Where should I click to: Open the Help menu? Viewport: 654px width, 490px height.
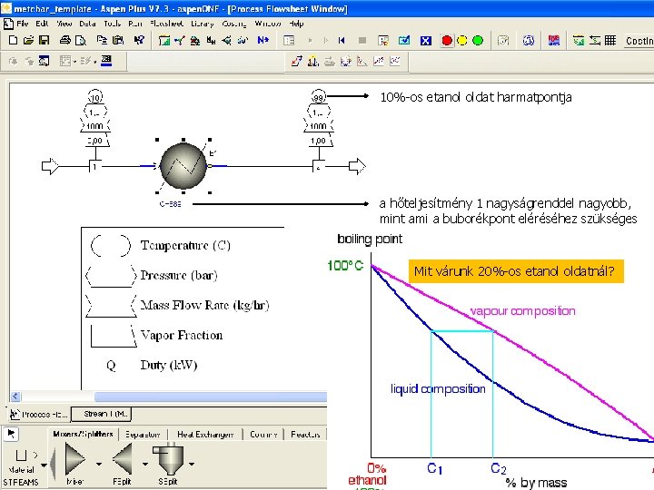point(296,24)
